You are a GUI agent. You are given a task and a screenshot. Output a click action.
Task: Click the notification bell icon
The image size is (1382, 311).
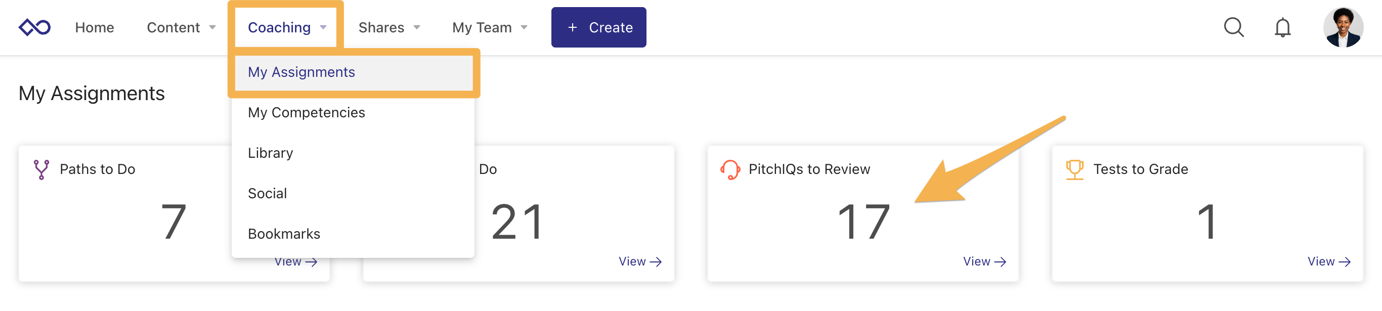point(1282,28)
